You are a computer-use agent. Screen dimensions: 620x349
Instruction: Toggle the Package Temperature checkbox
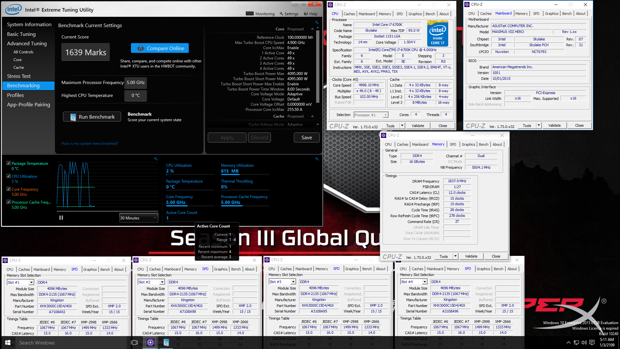pos(9,163)
